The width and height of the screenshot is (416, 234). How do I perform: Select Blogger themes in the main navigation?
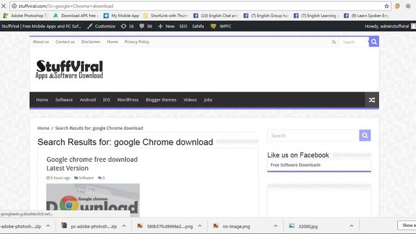[161, 99]
